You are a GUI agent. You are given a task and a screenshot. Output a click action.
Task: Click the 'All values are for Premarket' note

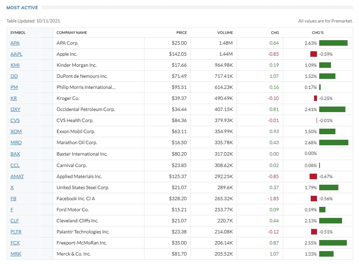click(325, 21)
